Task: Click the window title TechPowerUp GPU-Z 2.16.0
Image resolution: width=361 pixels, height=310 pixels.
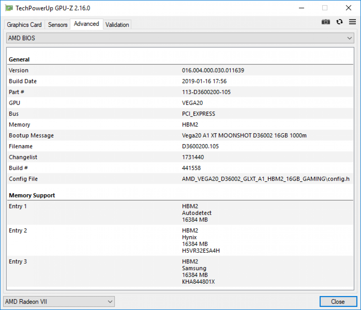Action: point(53,8)
